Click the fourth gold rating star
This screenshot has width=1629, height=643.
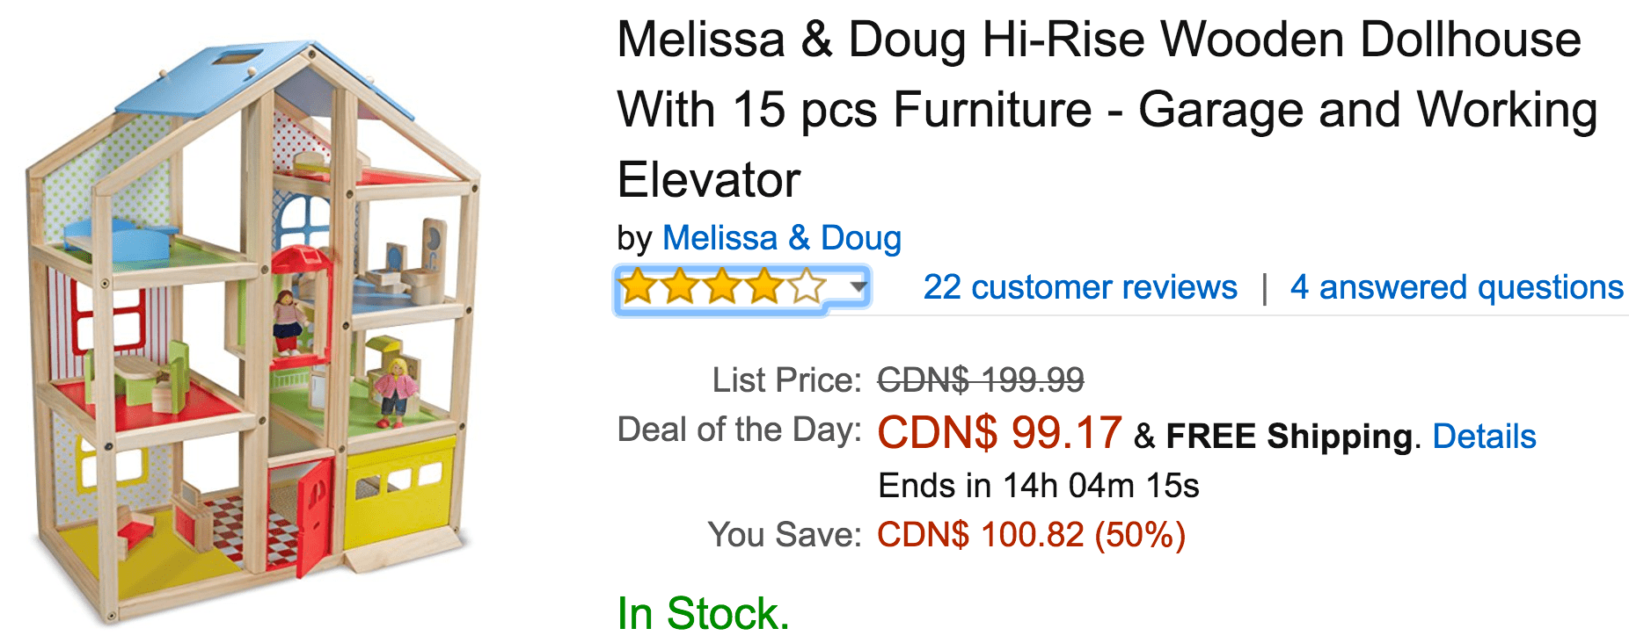[764, 286]
